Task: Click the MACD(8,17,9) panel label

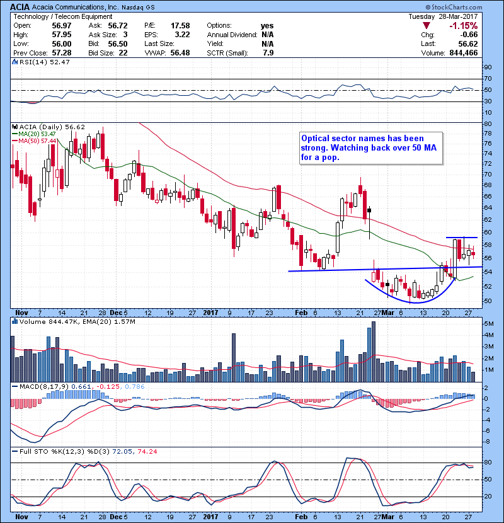Action: point(31,386)
